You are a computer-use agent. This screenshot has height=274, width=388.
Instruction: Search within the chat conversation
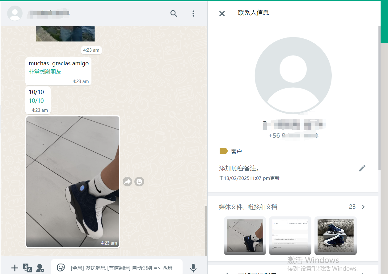click(x=174, y=14)
